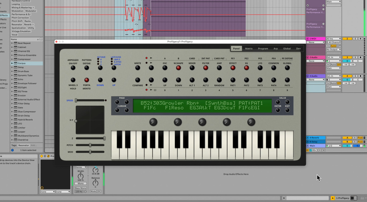Click the wrench icon in device title bar
367x202 pixels.
pos(48,156)
